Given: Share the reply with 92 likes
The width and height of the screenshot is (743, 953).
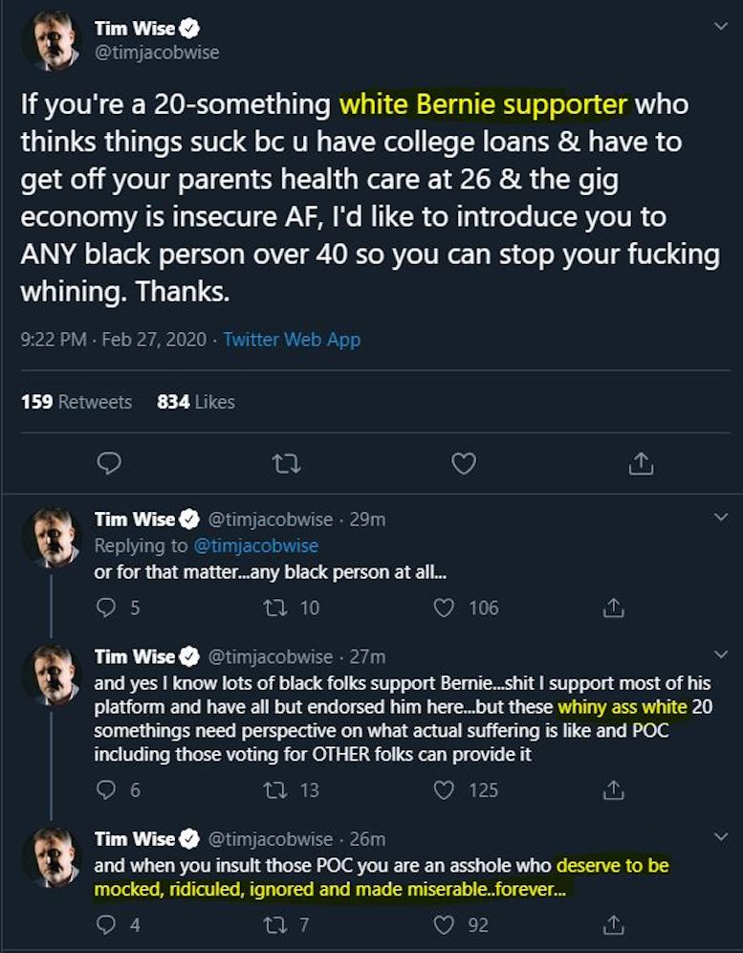Looking at the screenshot, I should tap(614, 925).
